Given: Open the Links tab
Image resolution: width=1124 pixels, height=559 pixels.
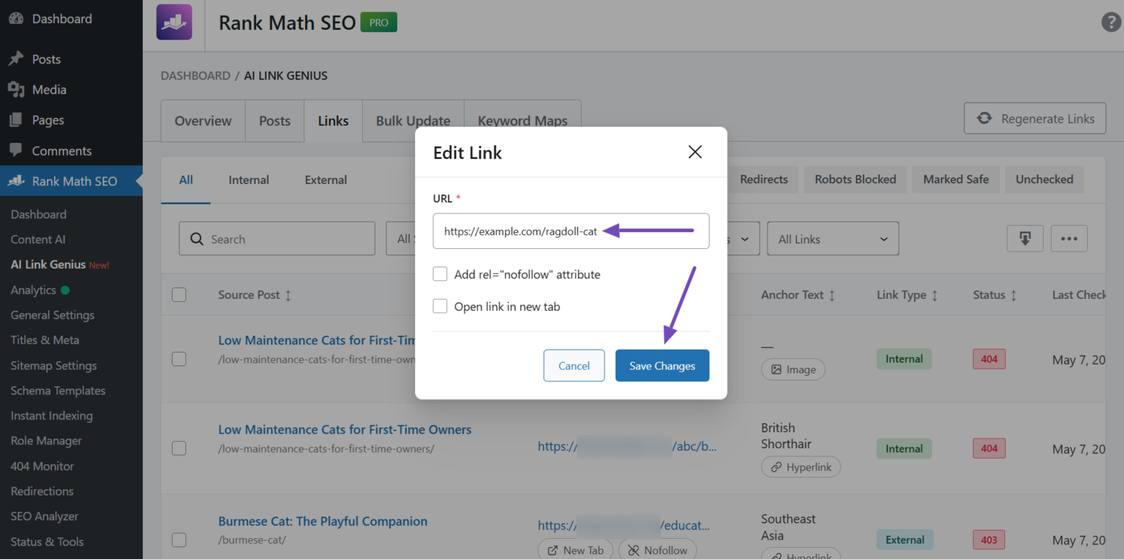Looking at the screenshot, I should coord(333,121).
